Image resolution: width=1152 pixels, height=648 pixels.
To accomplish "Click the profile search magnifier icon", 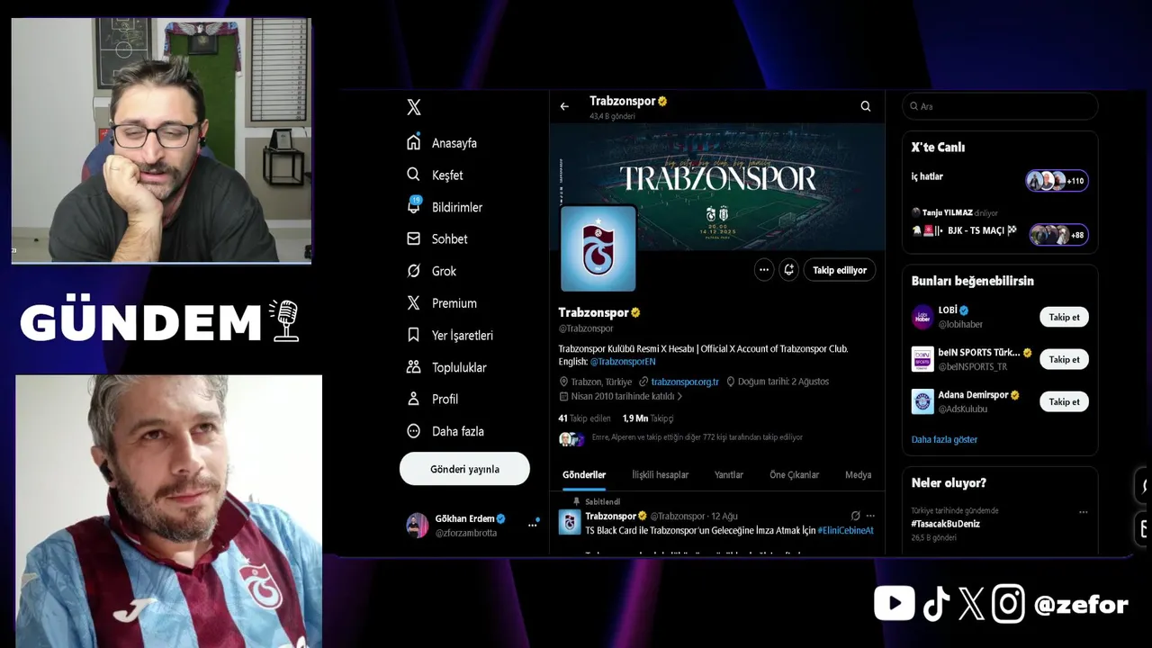I will click(866, 106).
